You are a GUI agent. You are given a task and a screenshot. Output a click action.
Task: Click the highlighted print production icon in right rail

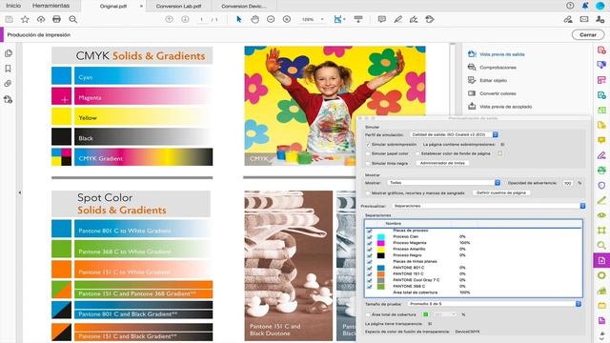601,260
